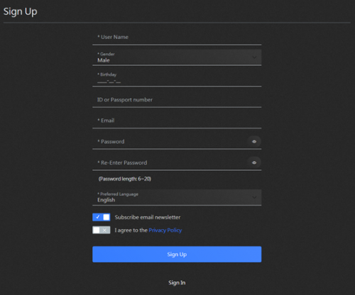The height and width of the screenshot is (295, 355).
Task: Expand the Gender chevron arrow
Action: click(x=254, y=57)
